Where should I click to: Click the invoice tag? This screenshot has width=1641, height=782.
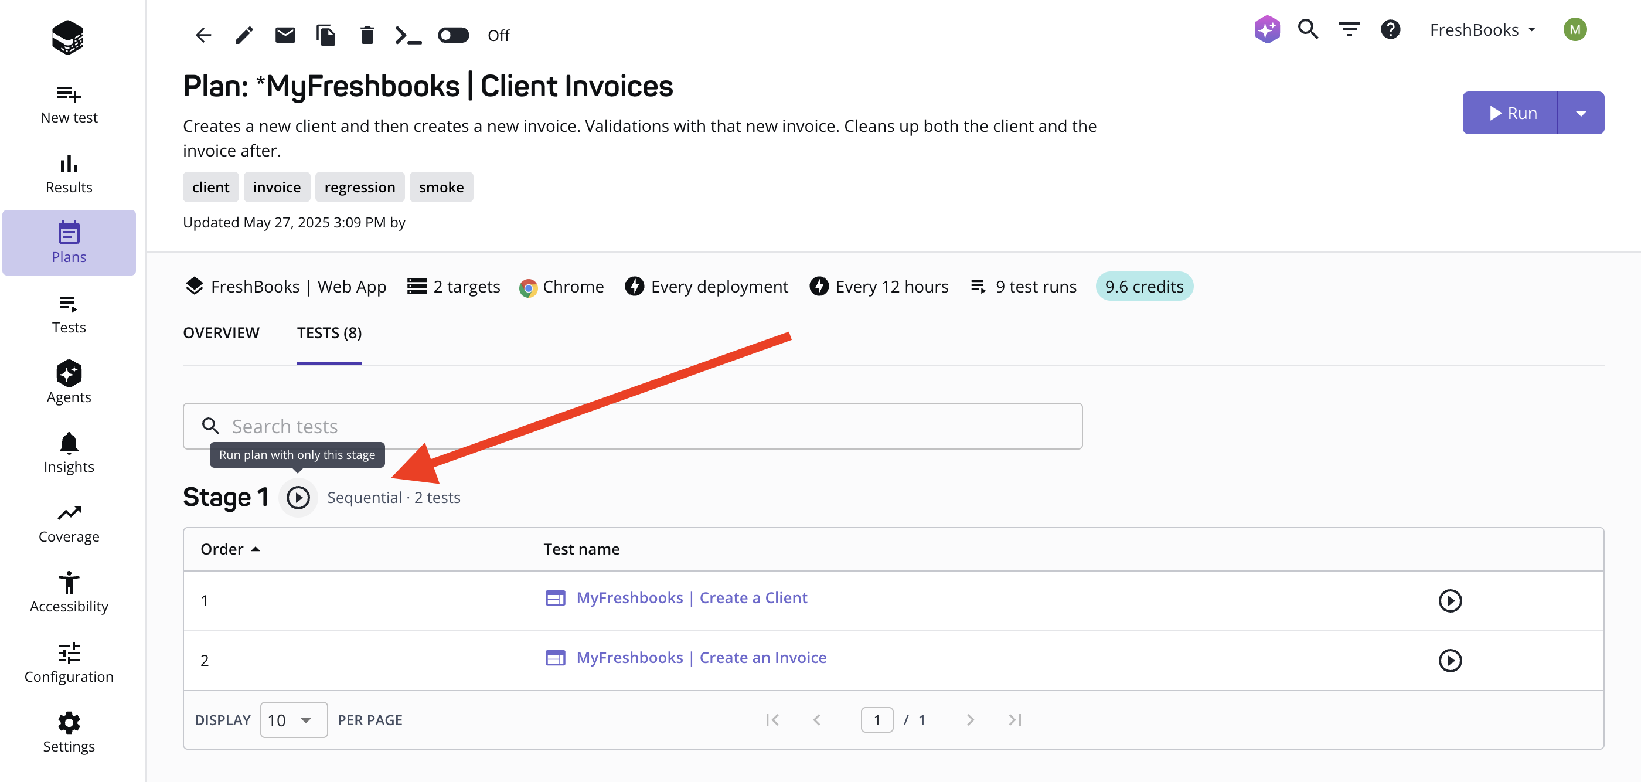(x=277, y=187)
